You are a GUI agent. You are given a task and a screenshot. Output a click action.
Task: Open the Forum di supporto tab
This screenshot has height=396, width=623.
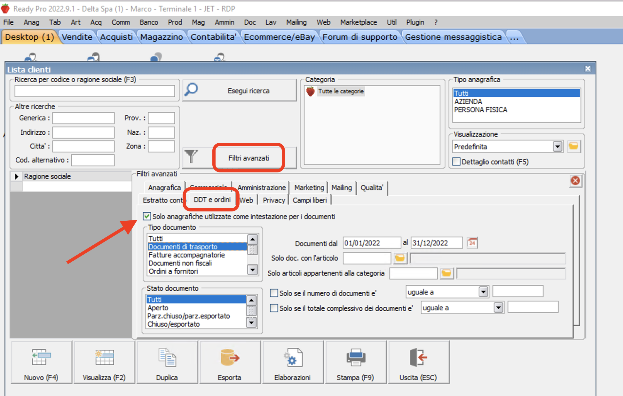[x=360, y=37]
